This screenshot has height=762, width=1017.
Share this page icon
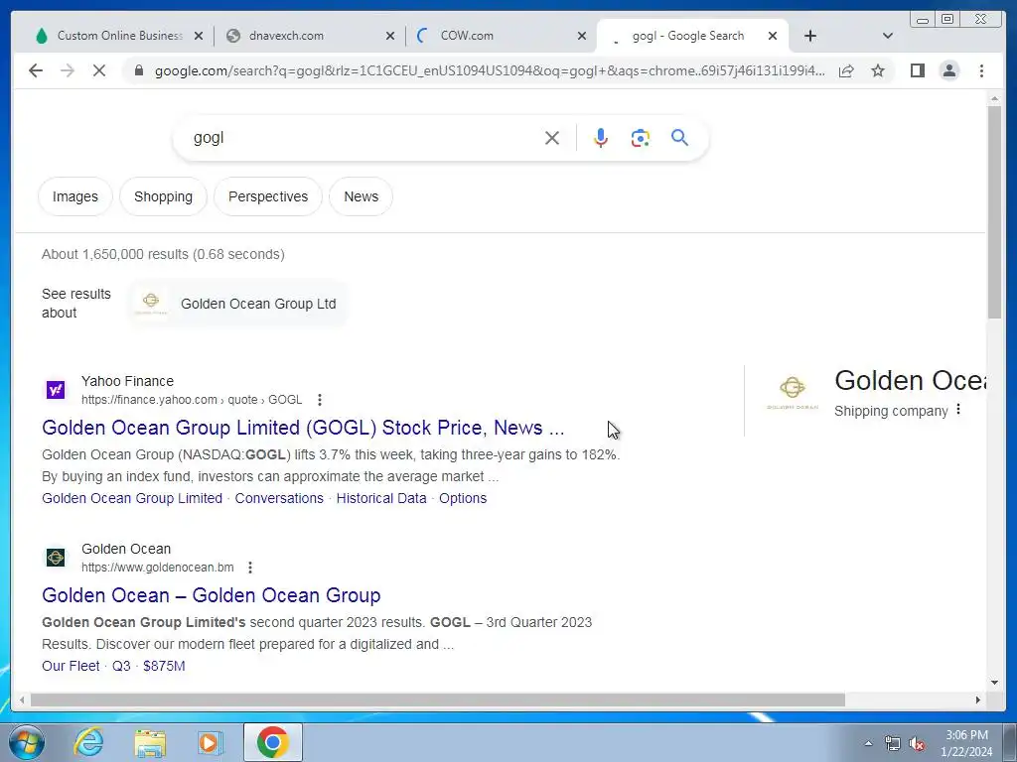pyautogui.click(x=846, y=70)
